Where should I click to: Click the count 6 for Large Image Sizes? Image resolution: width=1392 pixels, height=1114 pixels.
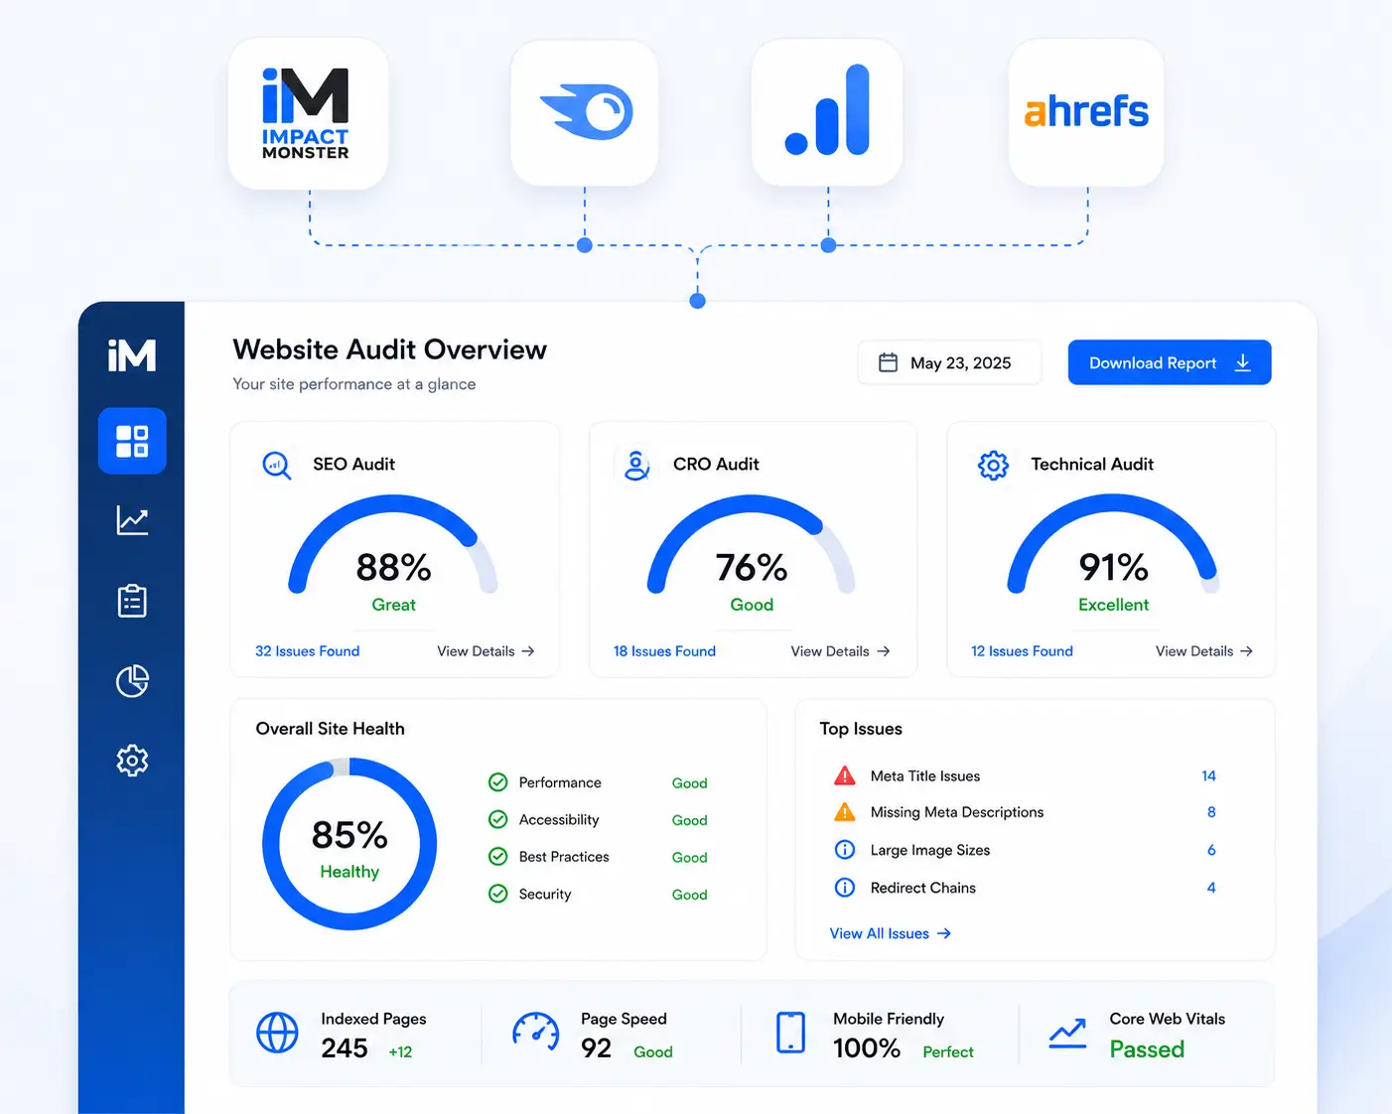1211,850
